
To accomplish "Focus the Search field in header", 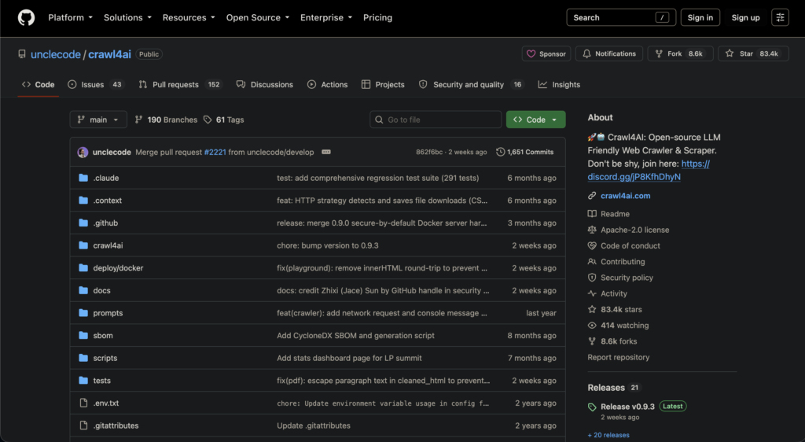I will click(621, 17).
